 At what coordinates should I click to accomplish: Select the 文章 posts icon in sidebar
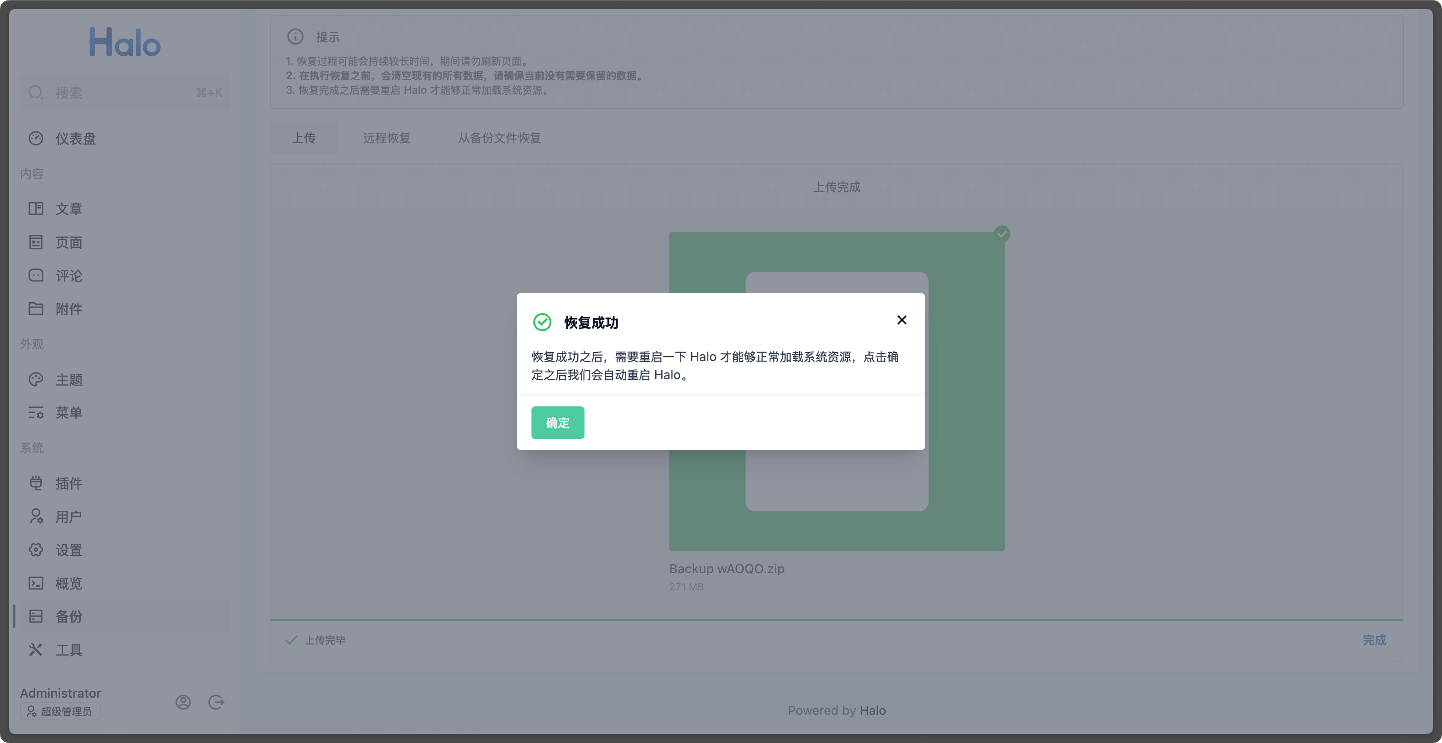click(36, 208)
